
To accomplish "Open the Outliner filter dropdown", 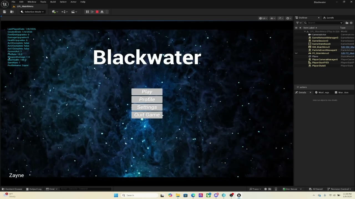I will click(299, 23).
